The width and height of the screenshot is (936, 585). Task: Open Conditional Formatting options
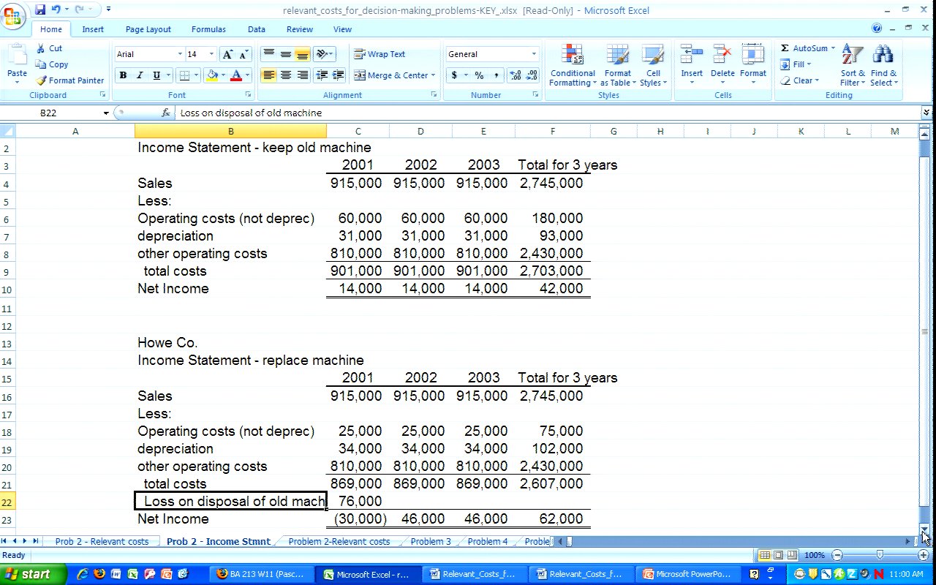click(572, 65)
